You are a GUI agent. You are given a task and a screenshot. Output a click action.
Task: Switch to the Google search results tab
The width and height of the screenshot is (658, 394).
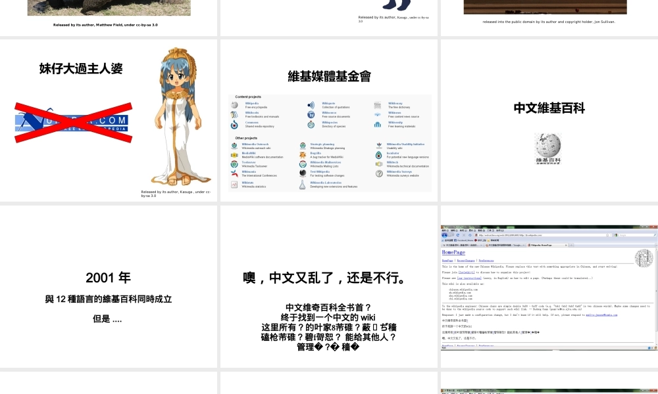[505, 245]
